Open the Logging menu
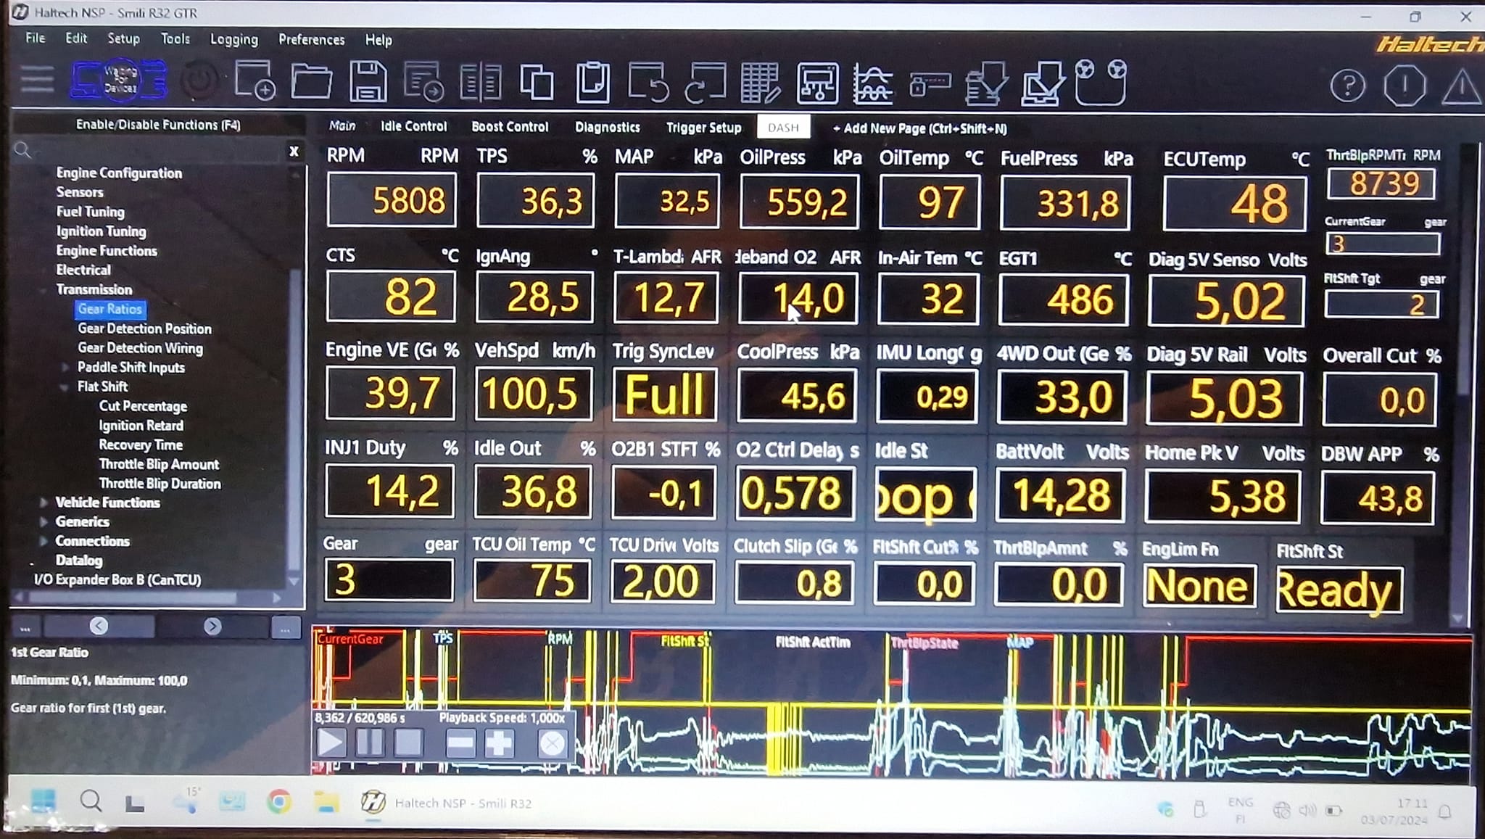 coord(233,39)
